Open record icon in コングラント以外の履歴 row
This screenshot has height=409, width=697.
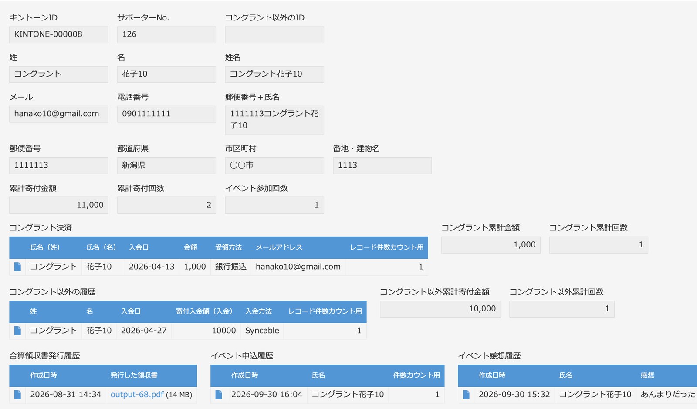17,331
